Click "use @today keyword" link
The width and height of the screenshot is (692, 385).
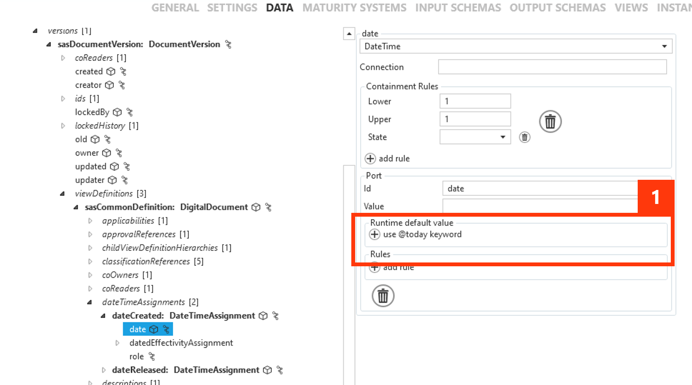(423, 234)
